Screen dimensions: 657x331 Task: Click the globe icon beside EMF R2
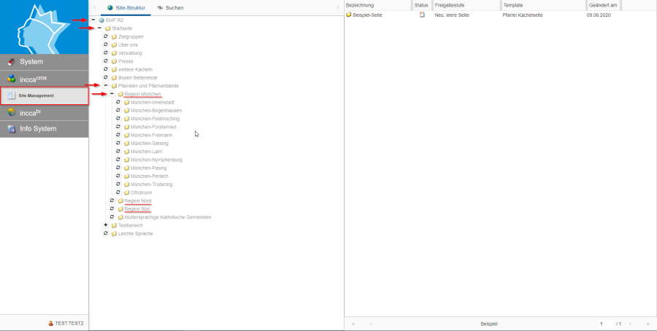(x=101, y=20)
